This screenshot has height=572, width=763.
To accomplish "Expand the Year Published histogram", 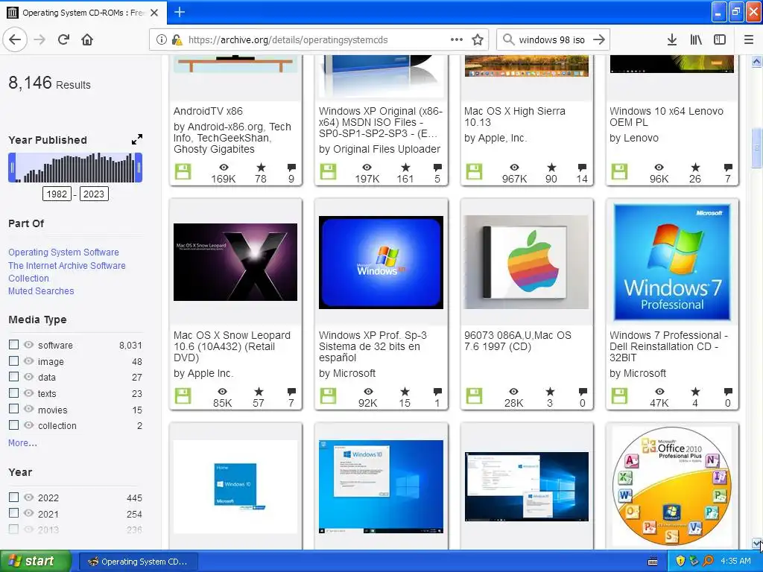I will 137,139.
